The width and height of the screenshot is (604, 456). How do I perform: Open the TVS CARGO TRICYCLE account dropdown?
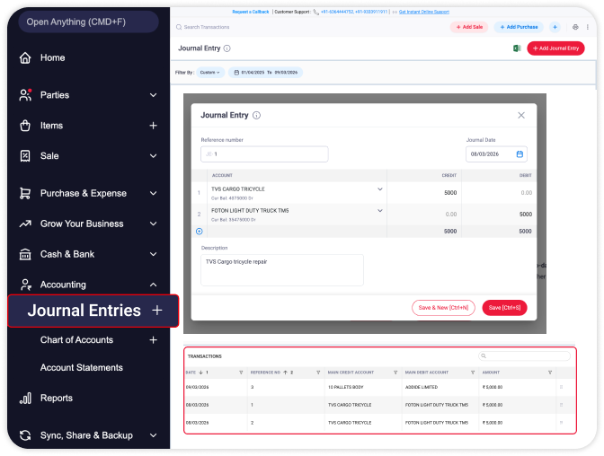coord(379,189)
